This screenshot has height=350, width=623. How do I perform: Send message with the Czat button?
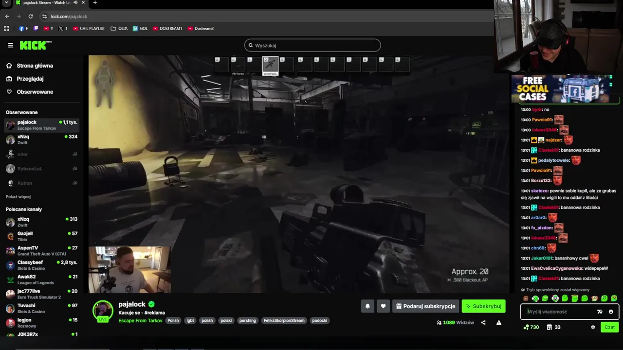610,327
